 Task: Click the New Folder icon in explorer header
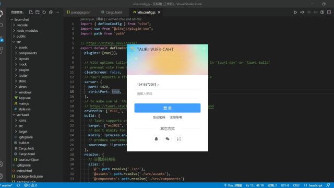click(38, 13)
